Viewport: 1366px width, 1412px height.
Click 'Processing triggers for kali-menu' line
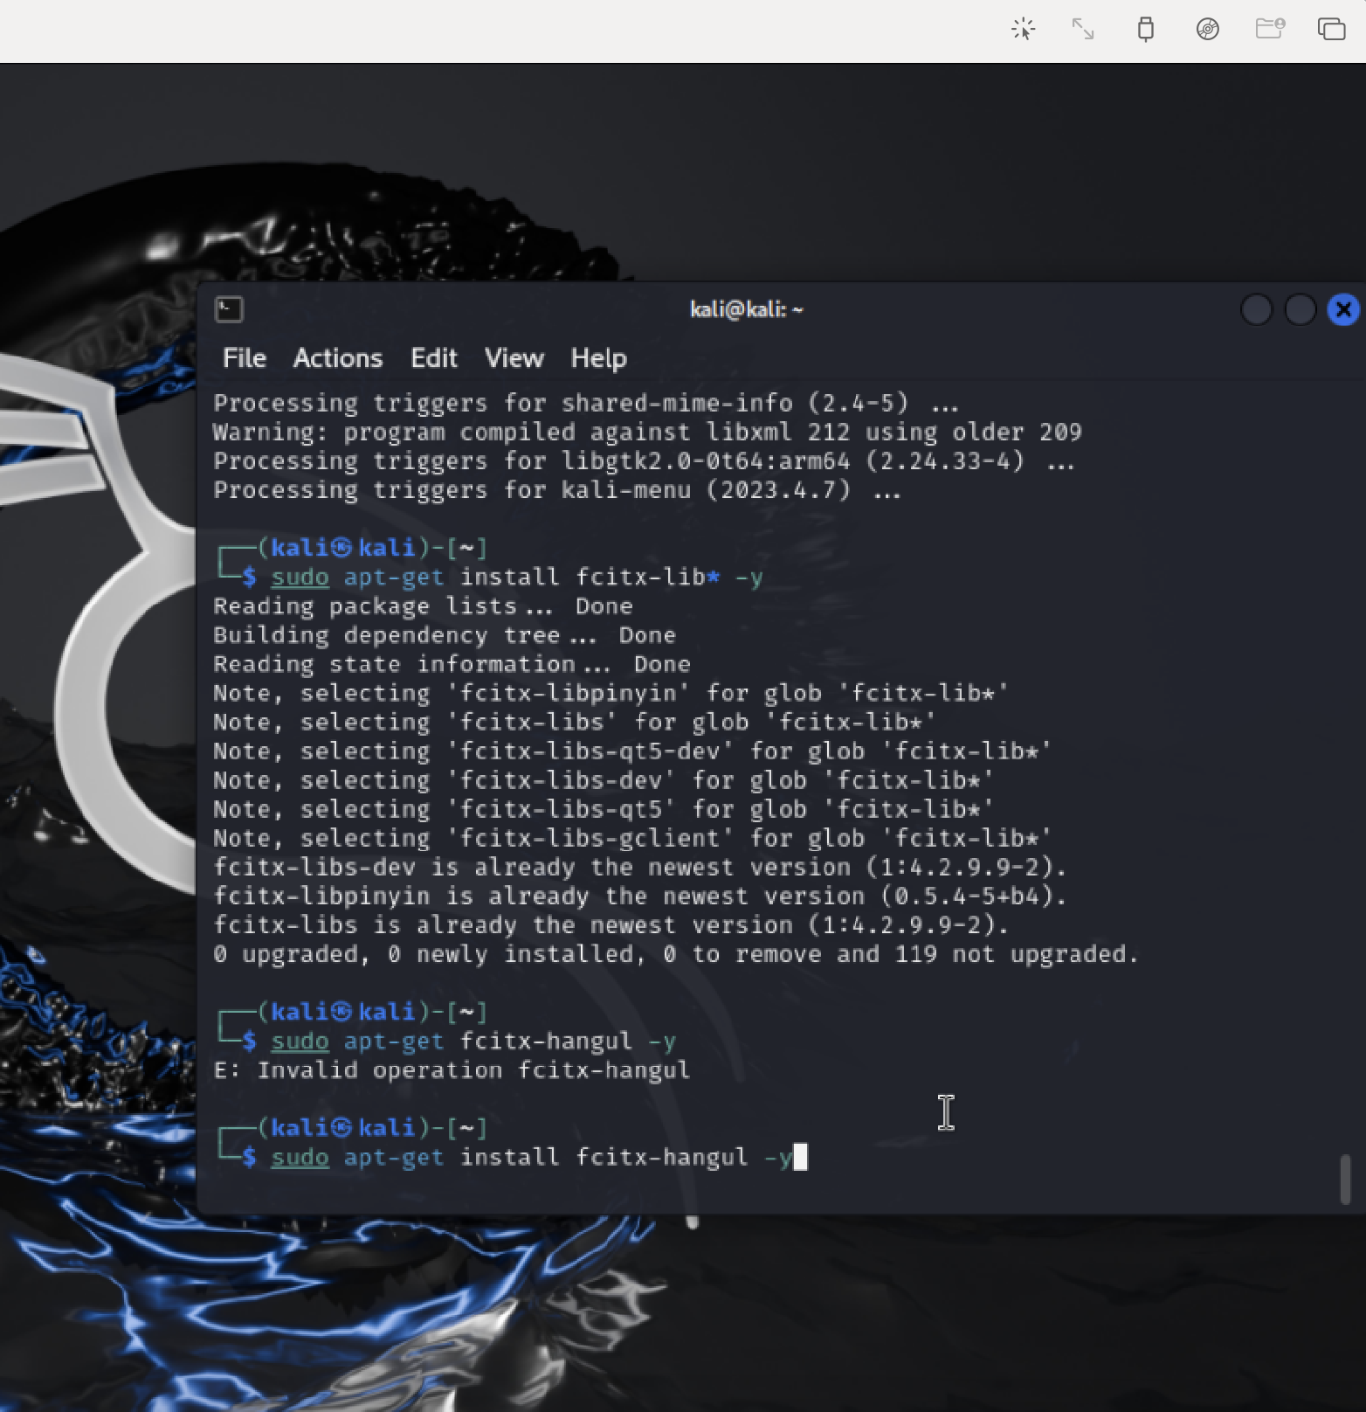tap(557, 490)
